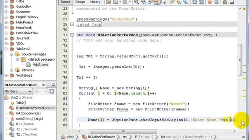Jump to the Last Edit location icon
The image size is (249, 140).
click(109, 2)
